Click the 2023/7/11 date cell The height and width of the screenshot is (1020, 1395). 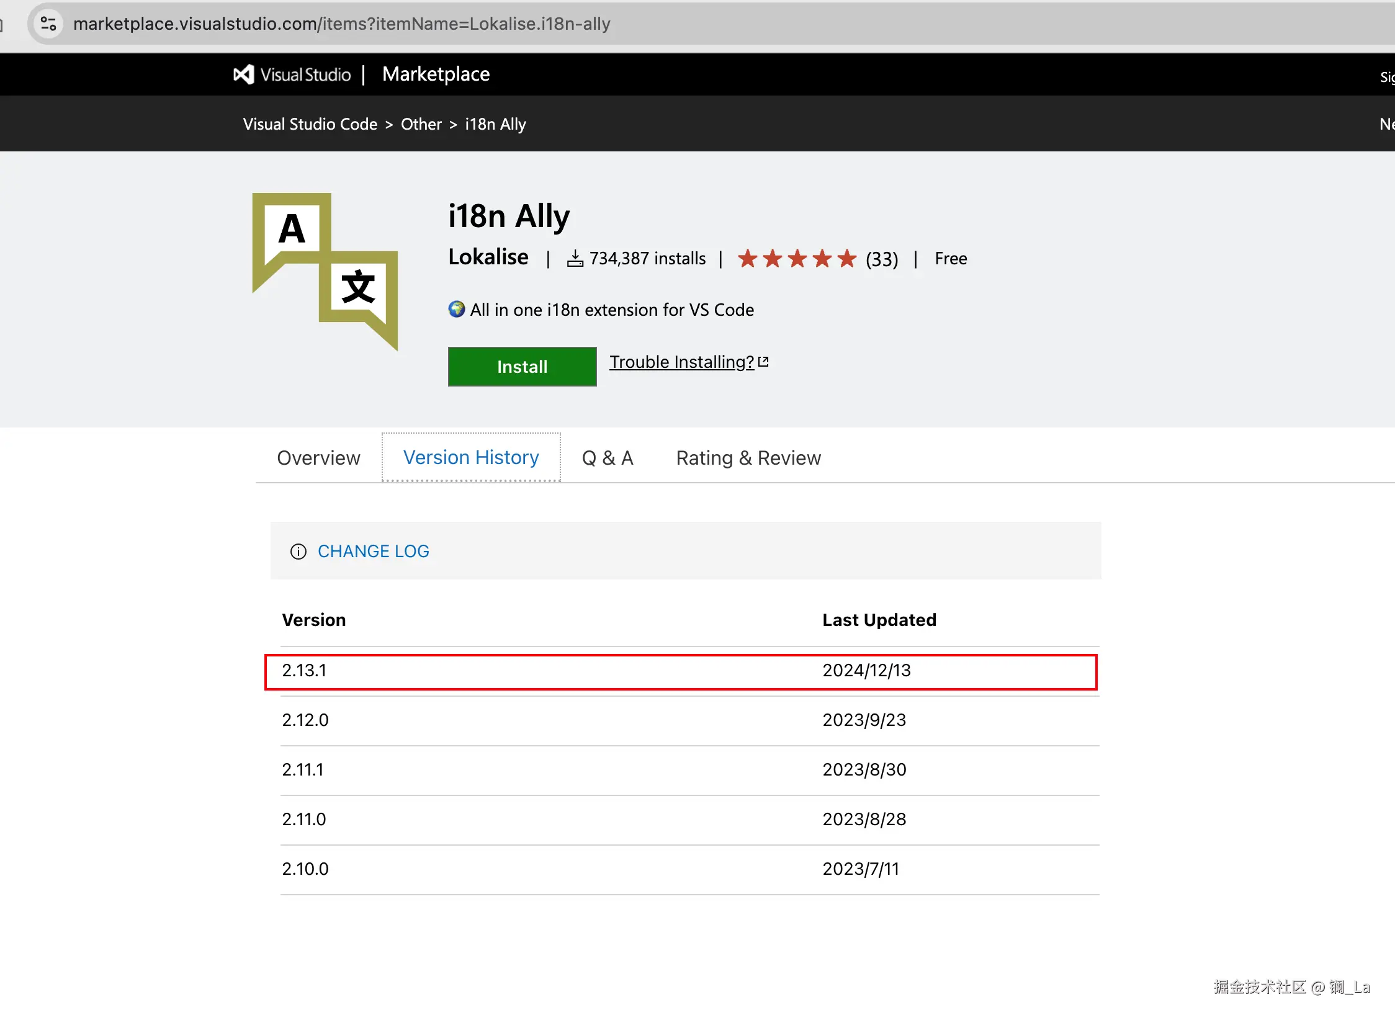[861, 869]
